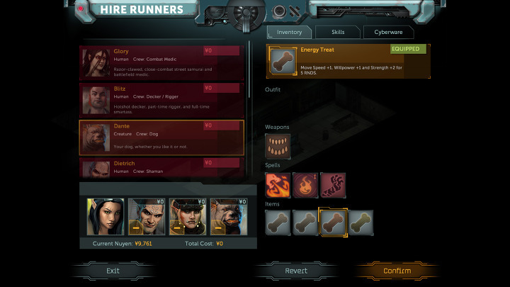Switch to the Skills tab
The width and height of the screenshot is (510, 287).
pyautogui.click(x=338, y=32)
